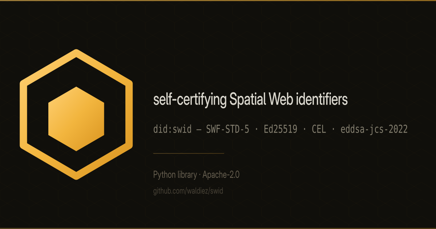
Task: Click the solid gold inner hexagon
Action: pyautogui.click(x=76, y=119)
